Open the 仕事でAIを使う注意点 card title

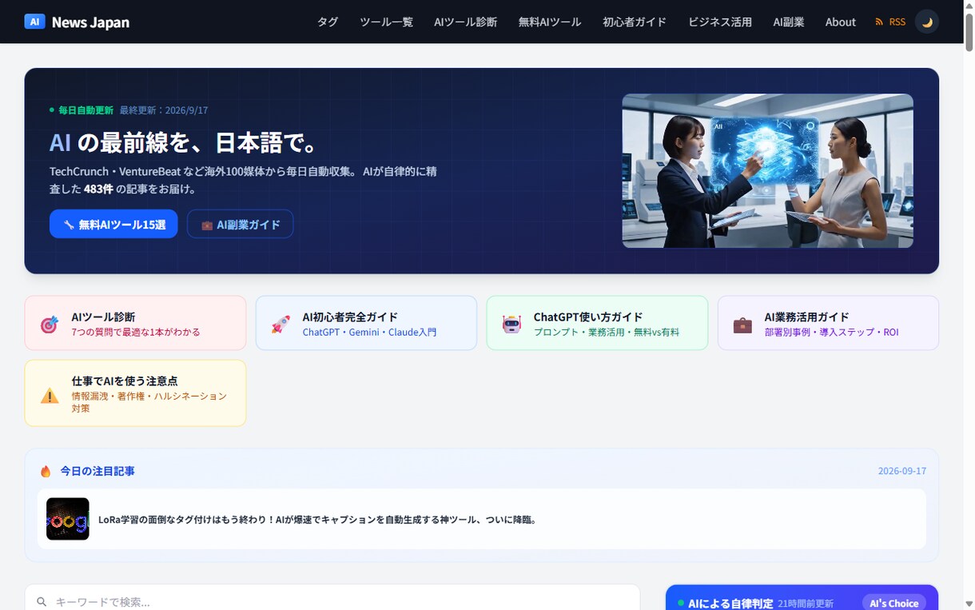coord(125,381)
